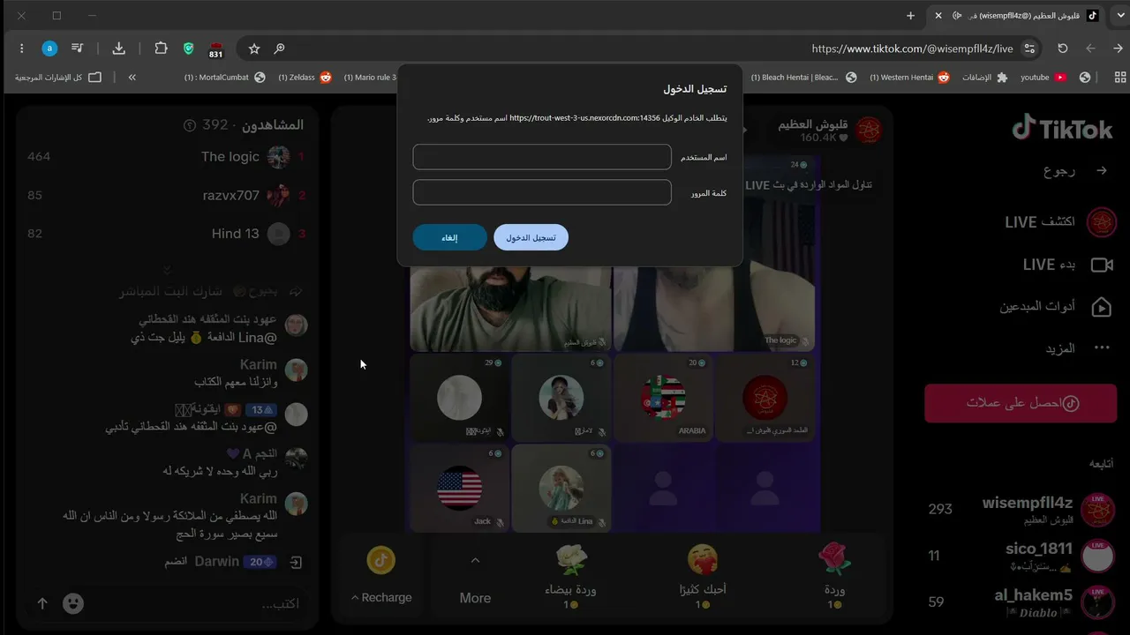1130x635 pixels.
Task: Click the اسم المستخدم username field
Action: click(542, 157)
